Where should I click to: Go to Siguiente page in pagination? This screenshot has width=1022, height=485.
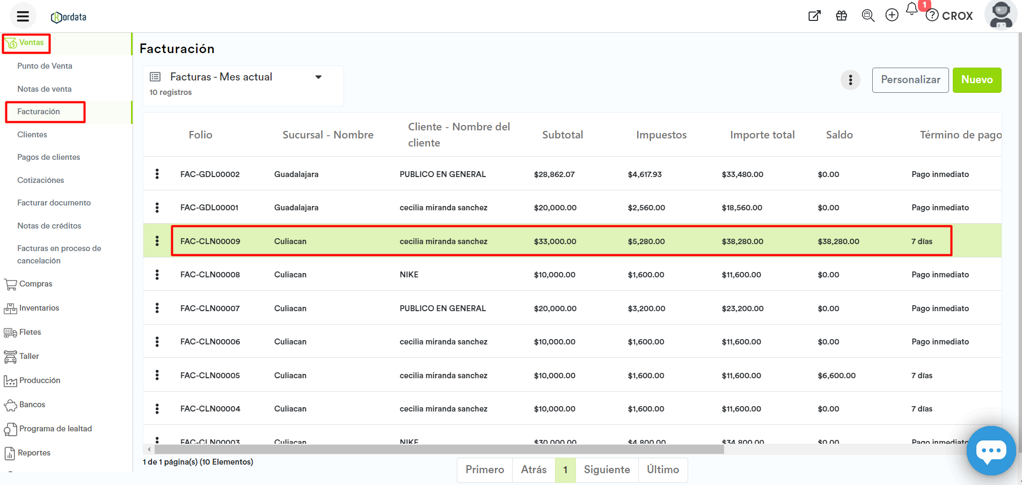[x=607, y=470]
